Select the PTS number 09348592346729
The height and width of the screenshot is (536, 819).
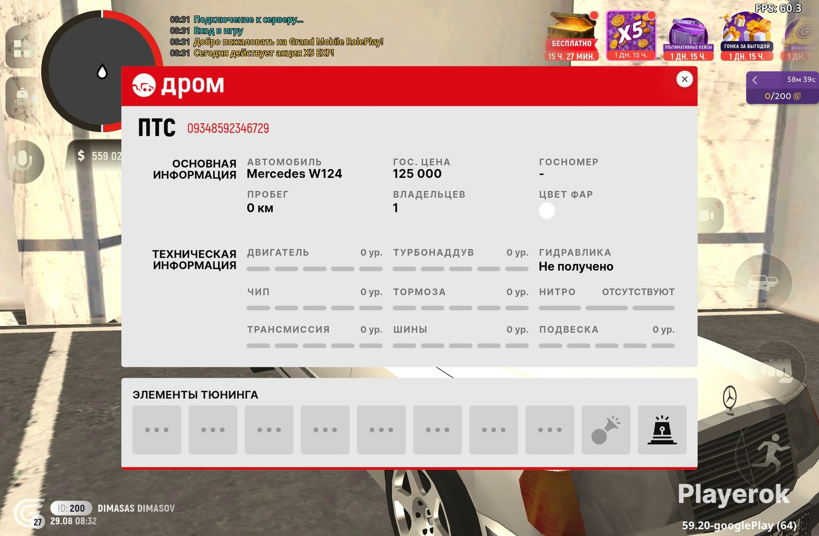click(x=228, y=128)
